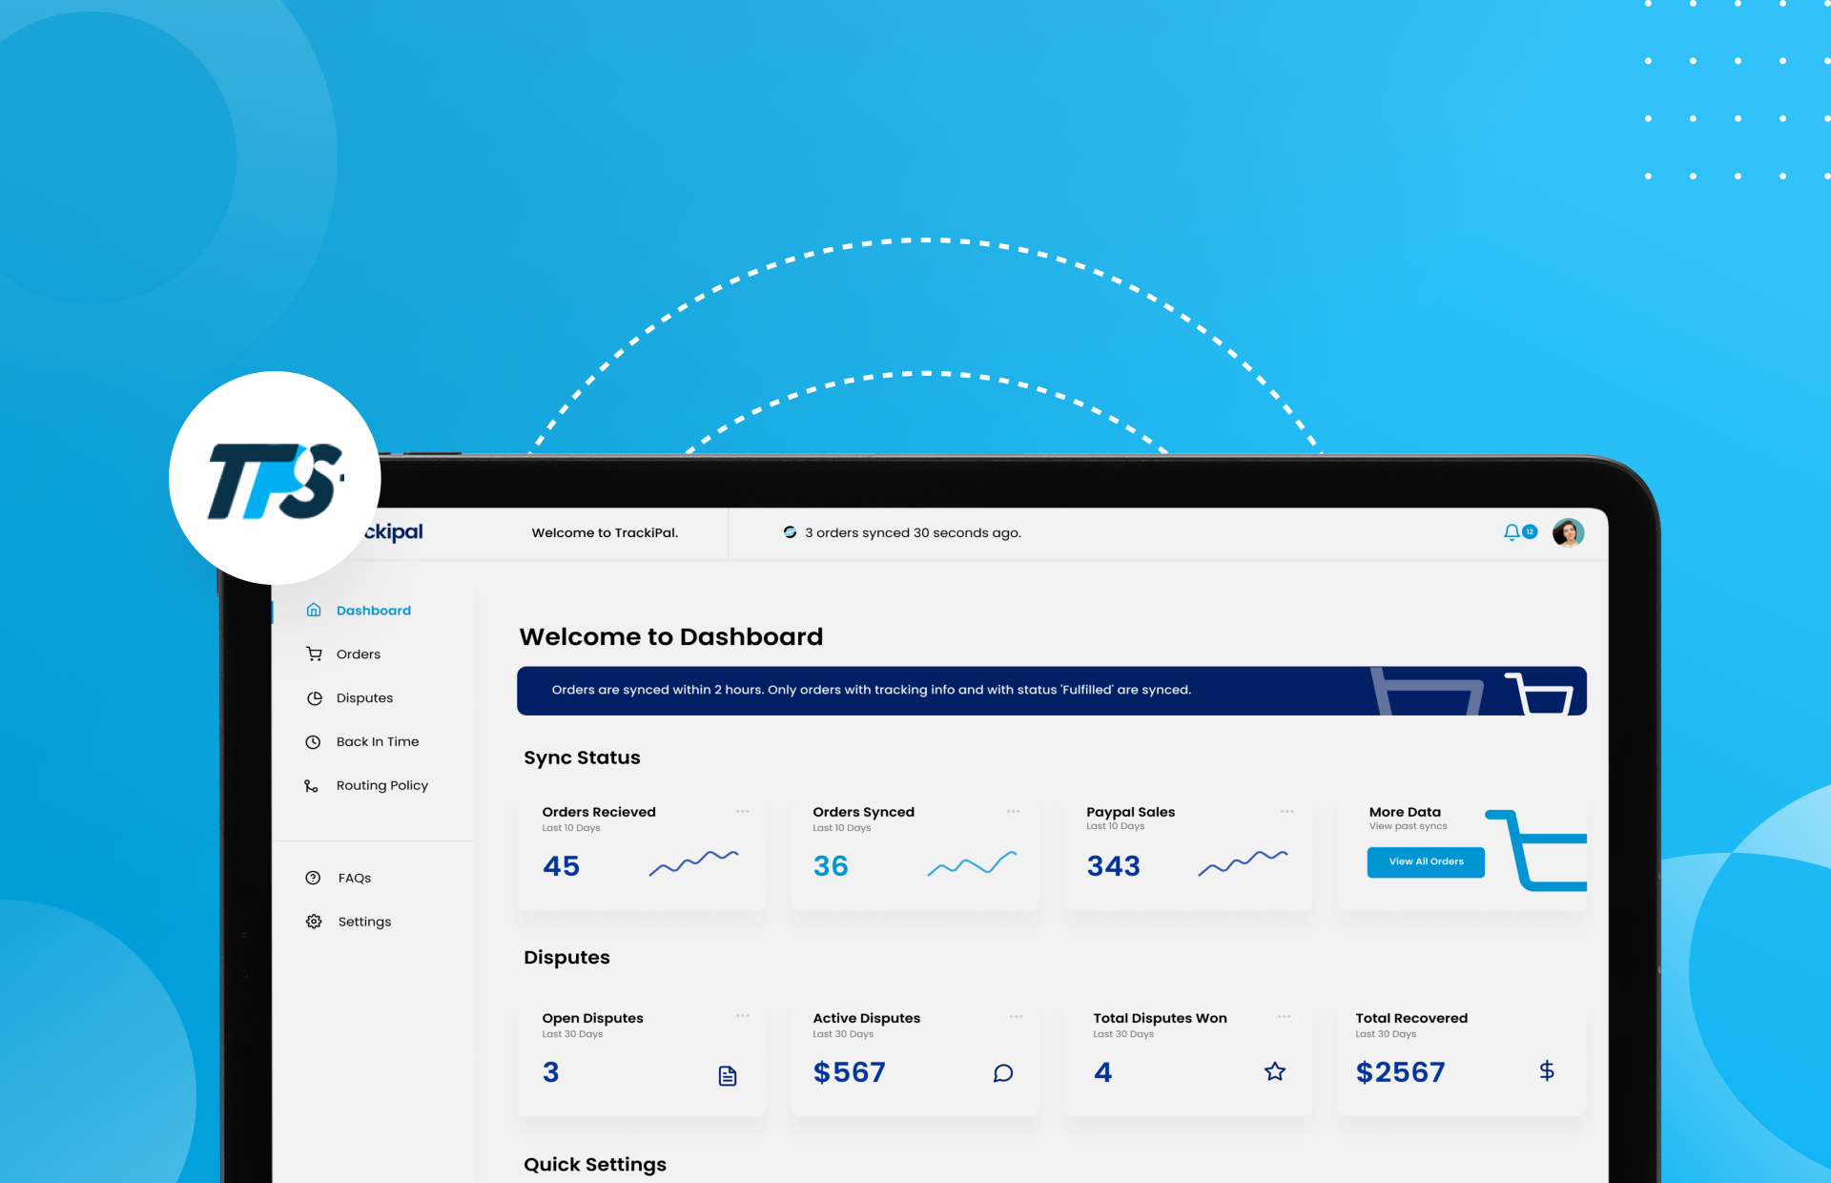Click the Orders Synced trend sparkline
The height and width of the screenshot is (1183, 1831).
(x=973, y=862)
